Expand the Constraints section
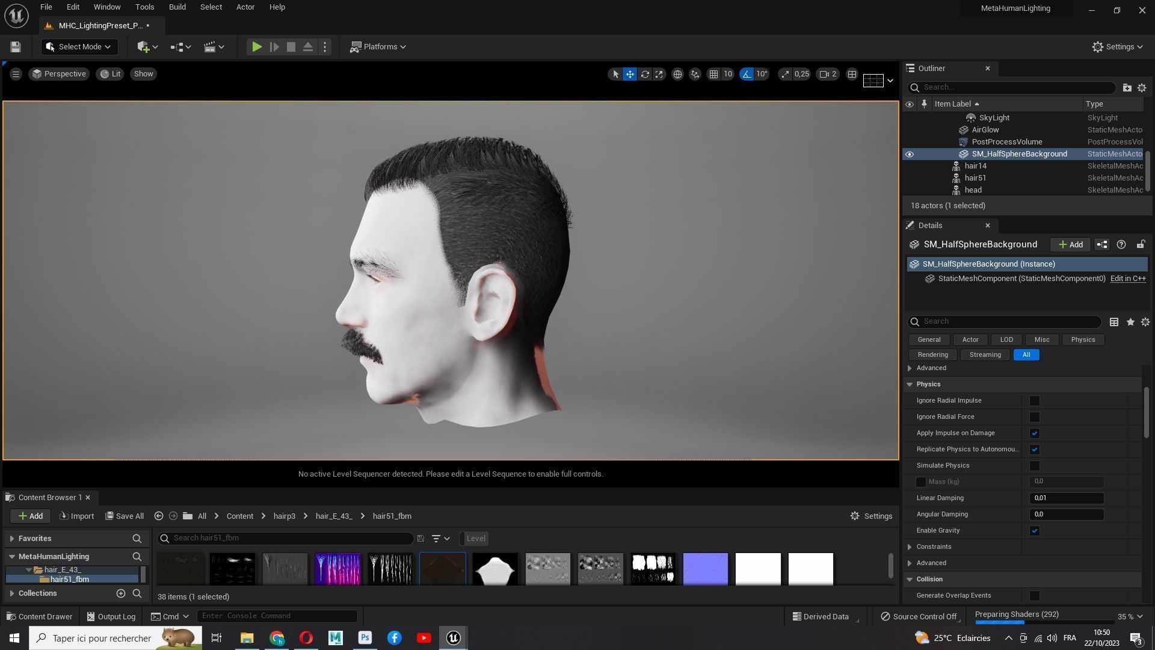This screenshot has height=650, width=1155. coord(910,547)
